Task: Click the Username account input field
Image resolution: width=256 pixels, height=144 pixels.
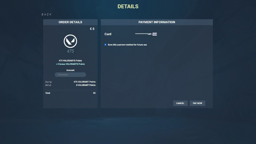Action: pos(70,75)
